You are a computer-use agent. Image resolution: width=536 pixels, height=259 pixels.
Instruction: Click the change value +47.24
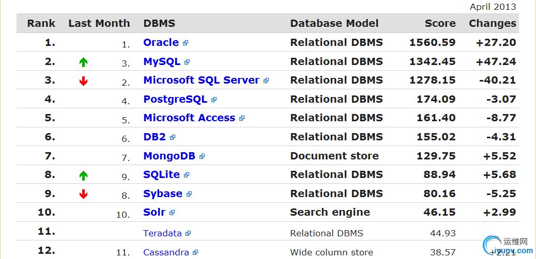(x=496, y=62)
